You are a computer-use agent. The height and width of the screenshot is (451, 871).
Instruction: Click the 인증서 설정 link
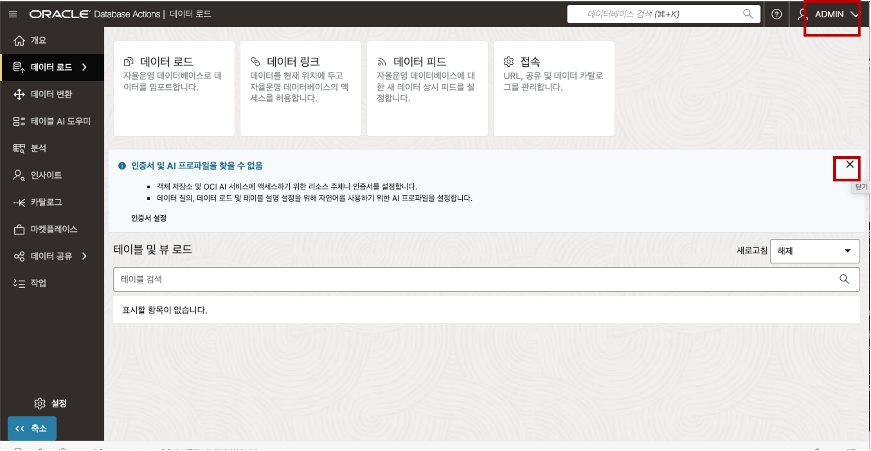pos(149,218)
